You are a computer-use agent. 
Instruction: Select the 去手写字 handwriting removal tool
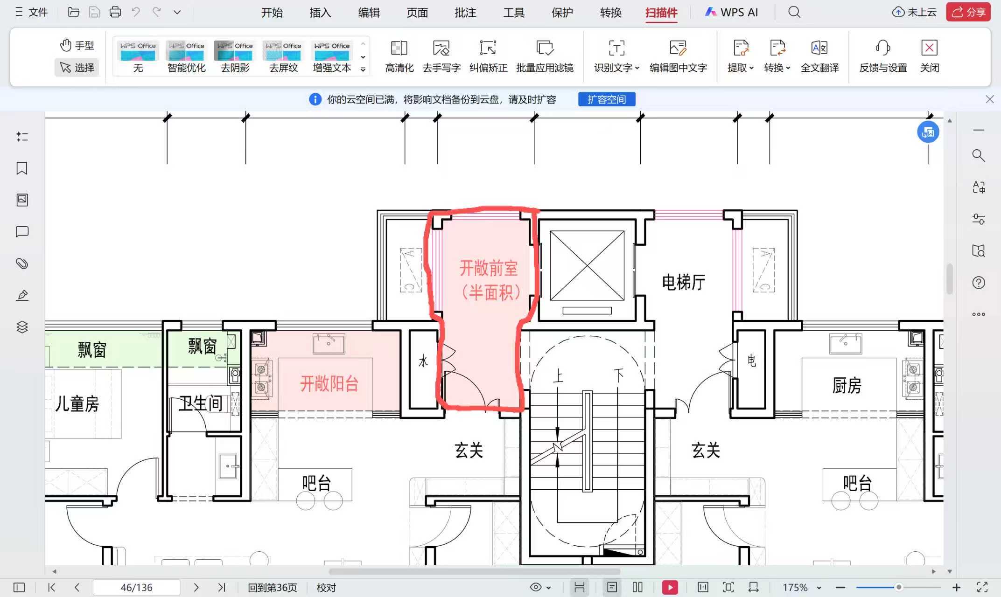441,48
